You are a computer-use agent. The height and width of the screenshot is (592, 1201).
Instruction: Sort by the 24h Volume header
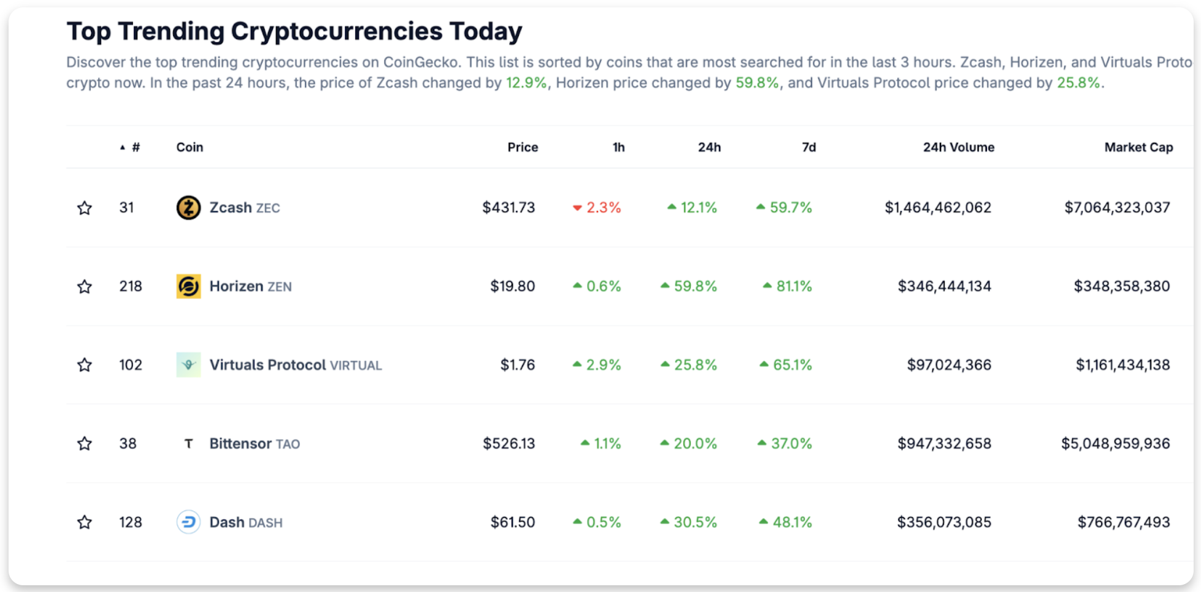[958, 147]
